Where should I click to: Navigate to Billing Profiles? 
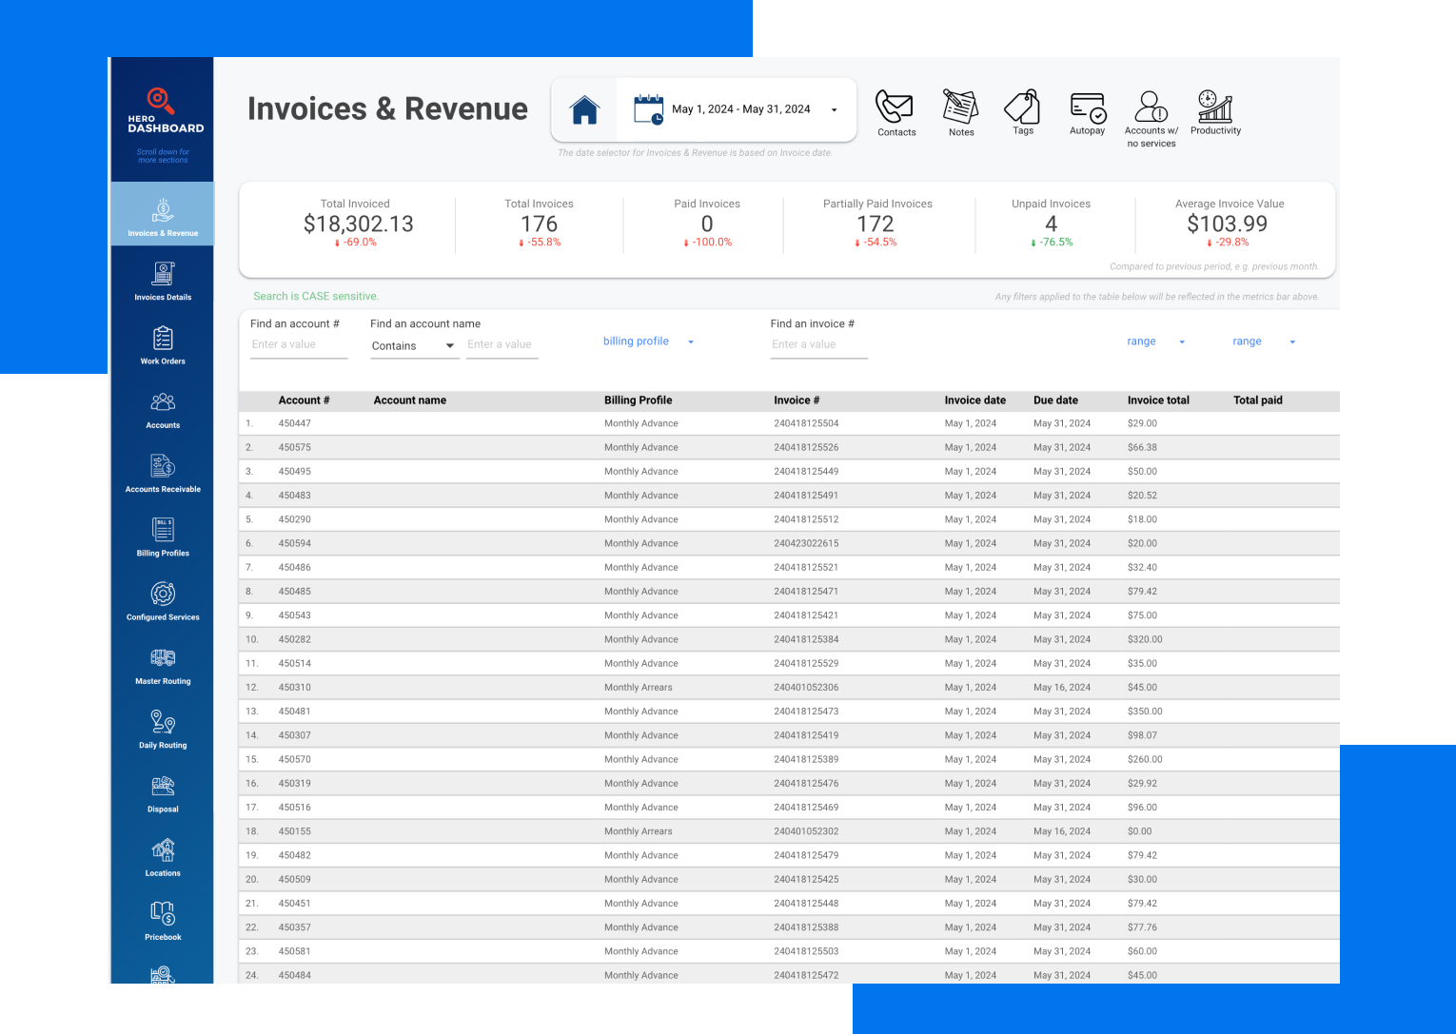(x=163, y=537)
